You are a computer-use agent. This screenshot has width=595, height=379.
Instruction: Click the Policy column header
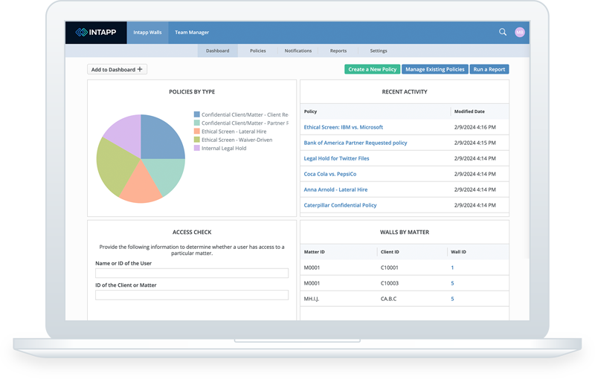click(x=310, y=111)
